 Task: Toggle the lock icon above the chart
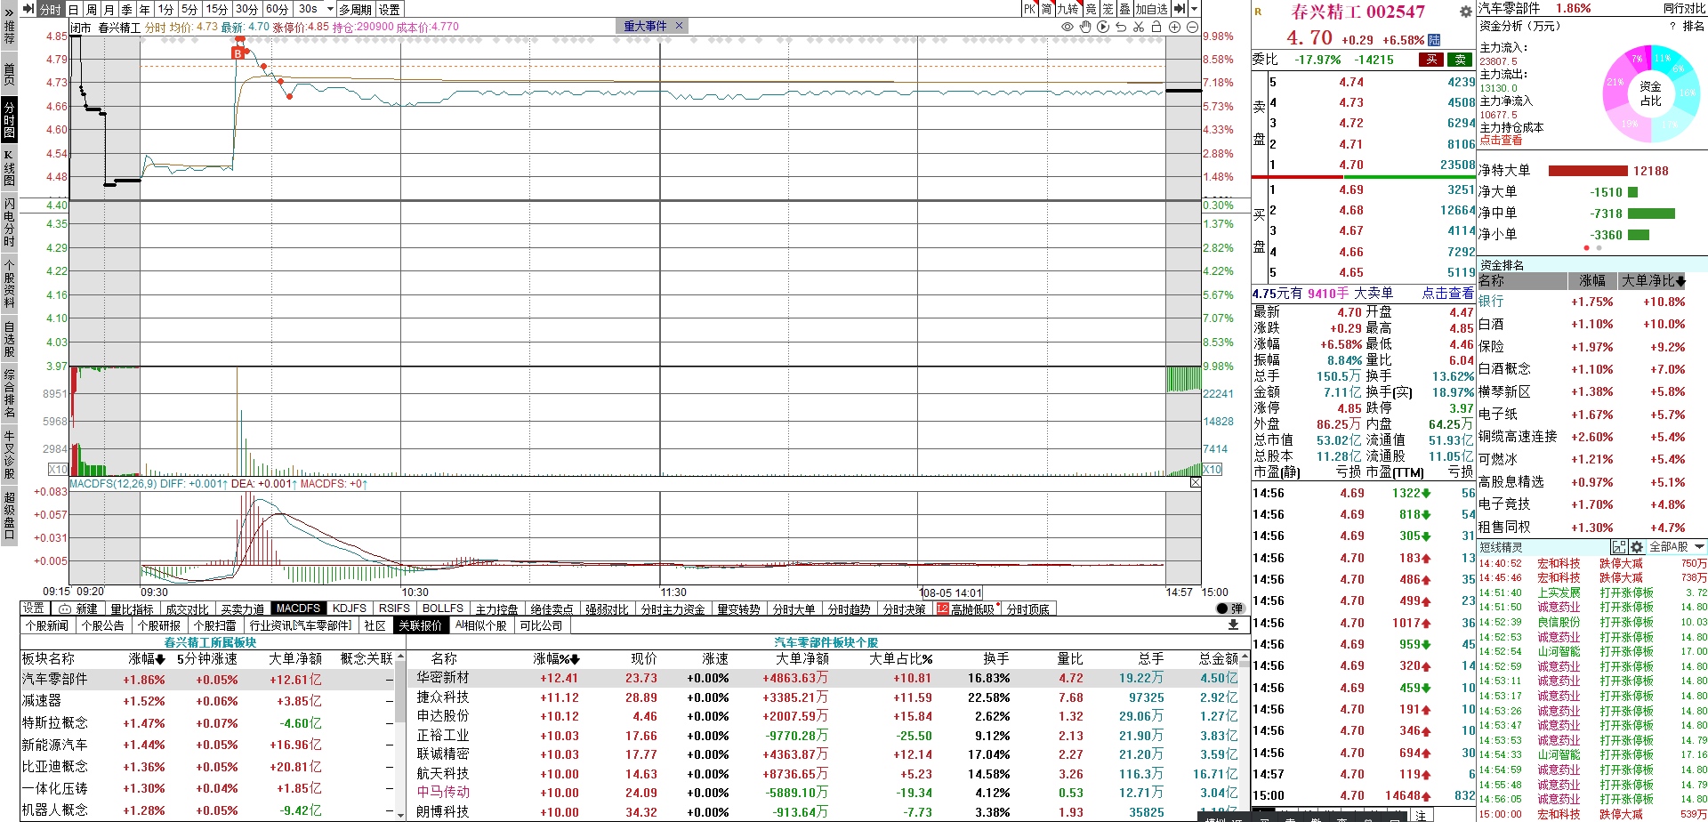click(x=1156, y=27)
